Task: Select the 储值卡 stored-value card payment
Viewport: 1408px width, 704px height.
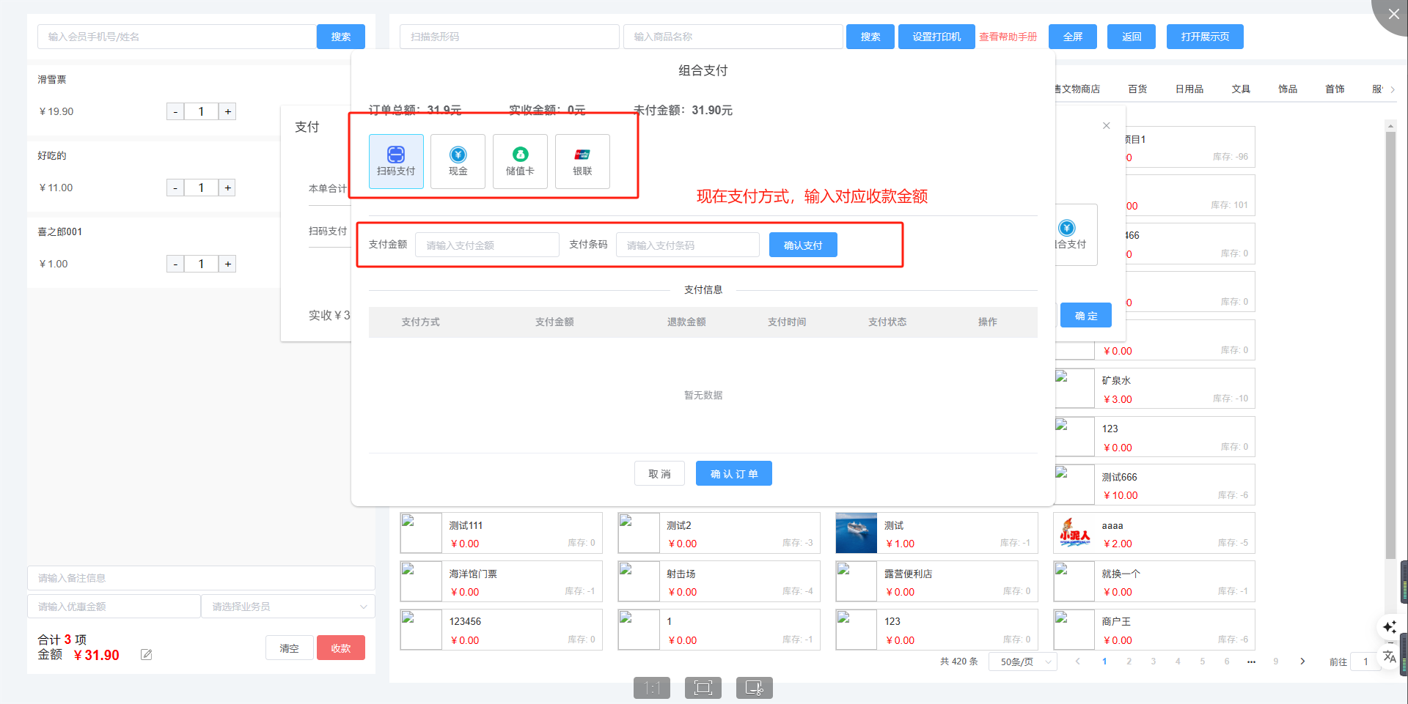Action: (520, 161)
